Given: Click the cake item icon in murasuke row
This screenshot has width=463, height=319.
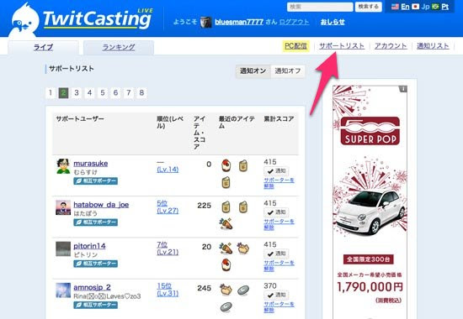Looking at the screenshot, I should 226,165.
